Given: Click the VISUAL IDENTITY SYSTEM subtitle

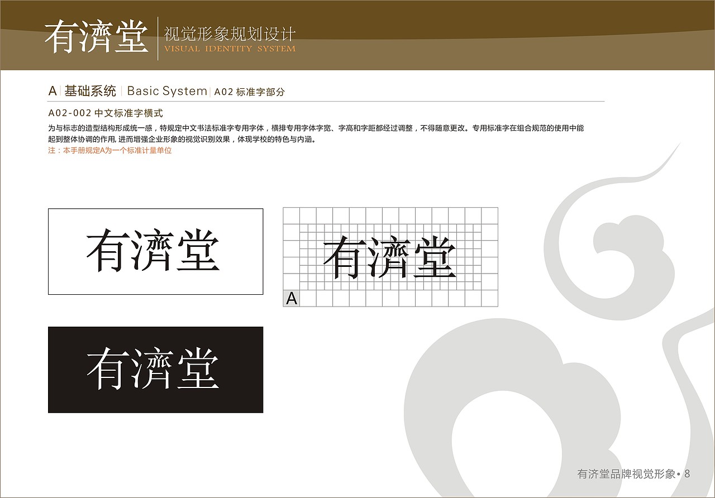Looking at the screenshot, I should pyautogui.click(x=230, y=49).
